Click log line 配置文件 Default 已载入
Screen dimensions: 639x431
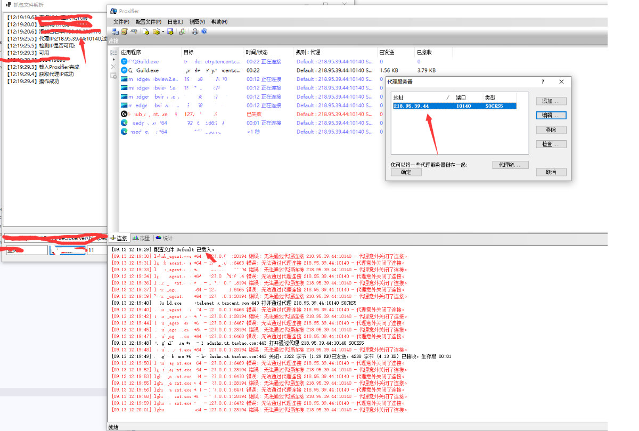(163, 249)
